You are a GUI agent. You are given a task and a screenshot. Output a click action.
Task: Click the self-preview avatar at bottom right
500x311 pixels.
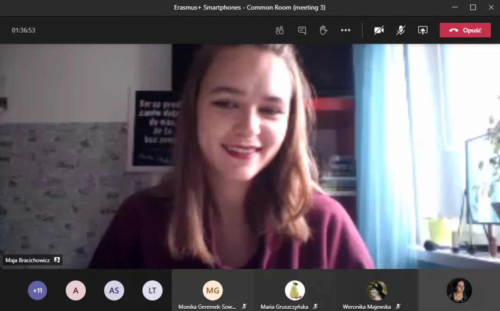coord(459,290)
